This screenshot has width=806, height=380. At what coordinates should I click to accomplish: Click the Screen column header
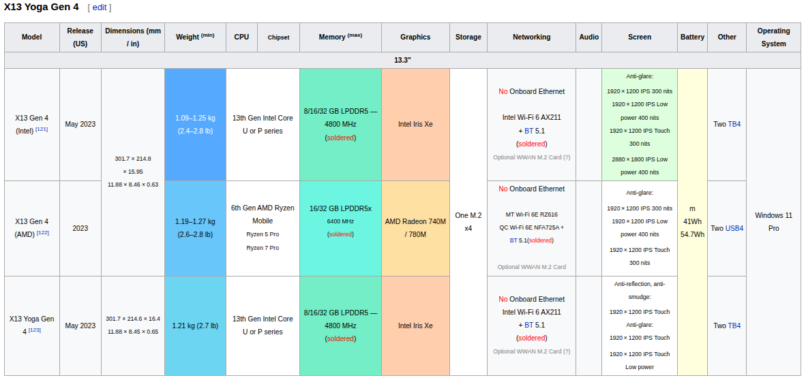pyautogui.click(x=640, y=37)
